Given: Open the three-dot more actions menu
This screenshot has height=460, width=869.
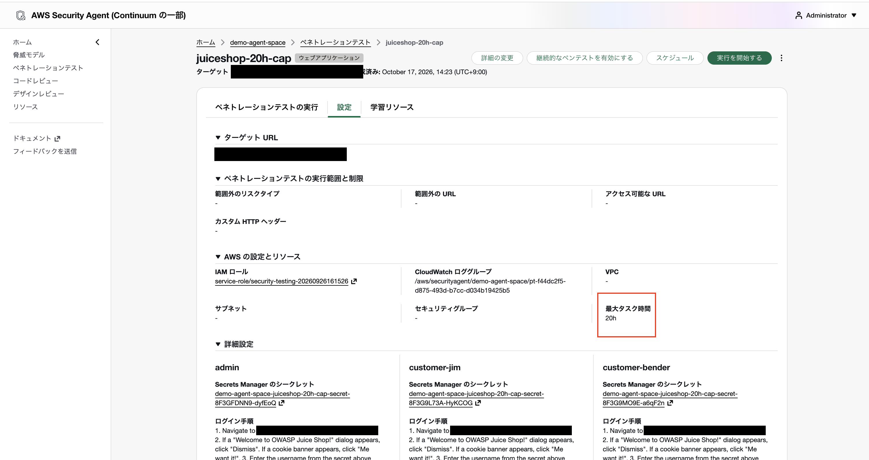Looking at the screenshot, I should [781, 58].
